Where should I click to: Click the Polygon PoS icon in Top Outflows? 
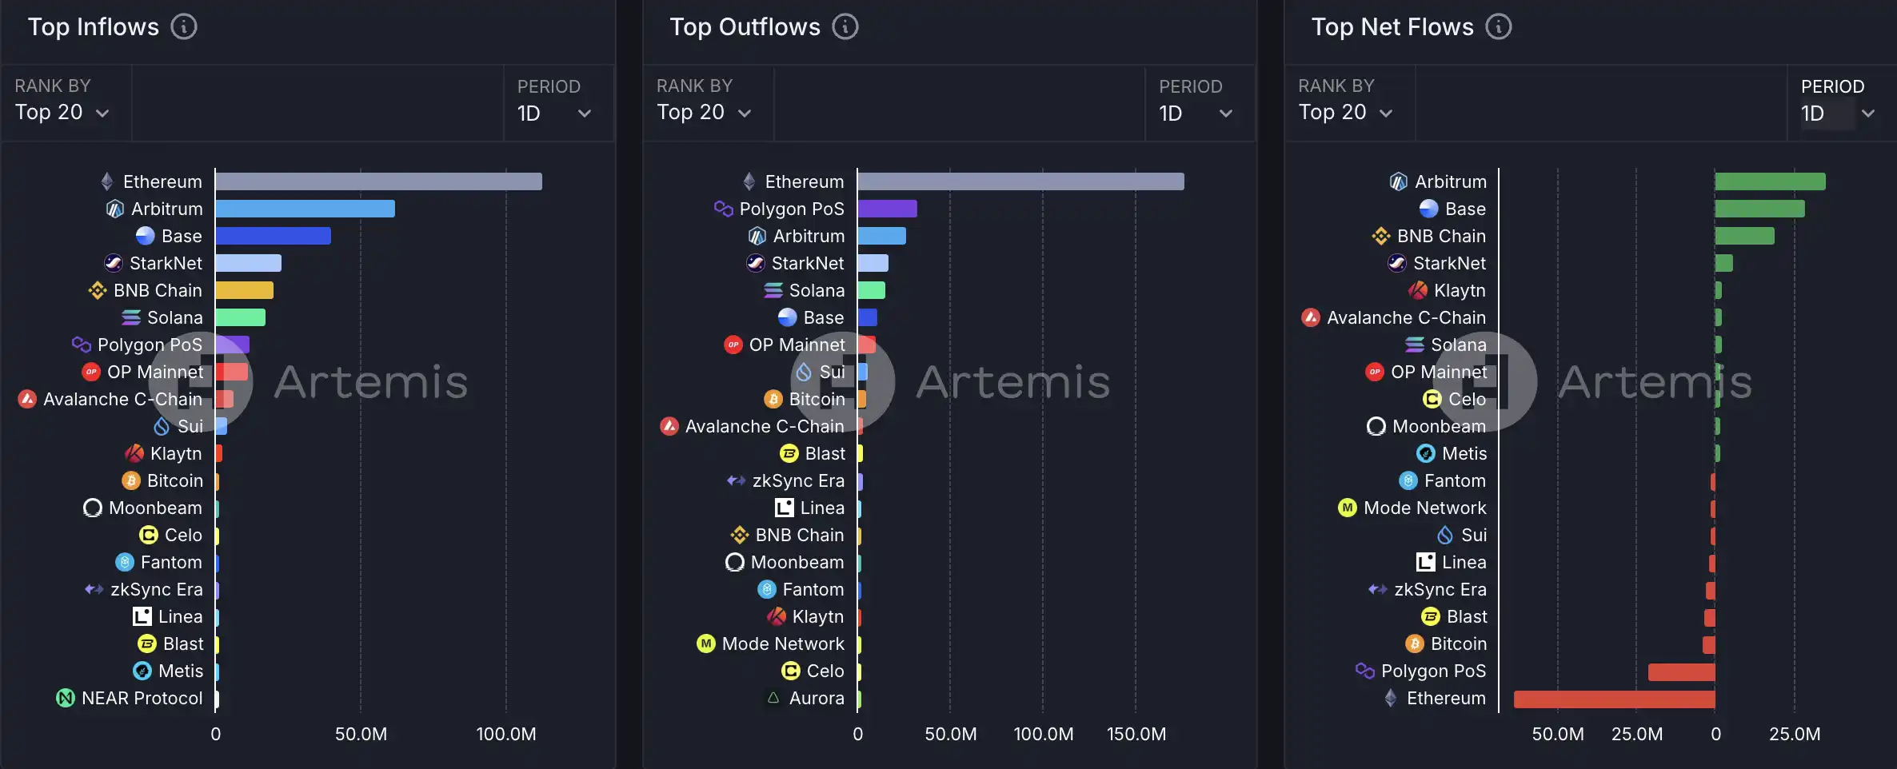(x=723, y=209)
